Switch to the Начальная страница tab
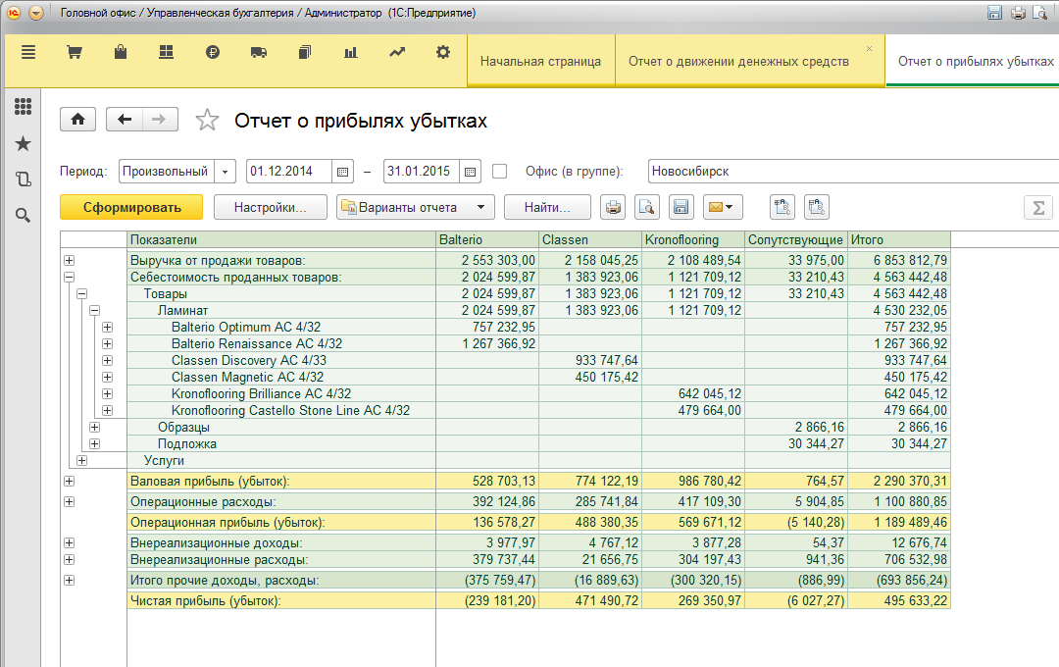Viewport: 1059px width, 667px height. [540, 62]
